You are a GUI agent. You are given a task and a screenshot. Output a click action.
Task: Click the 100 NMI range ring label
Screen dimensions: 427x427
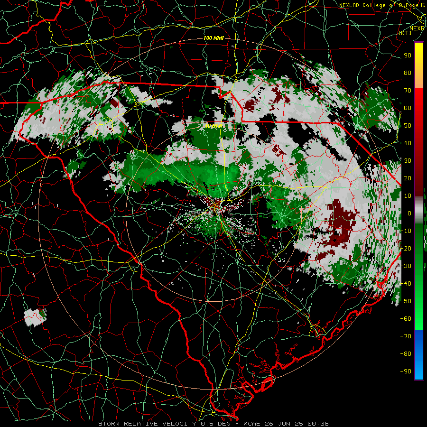213,38
